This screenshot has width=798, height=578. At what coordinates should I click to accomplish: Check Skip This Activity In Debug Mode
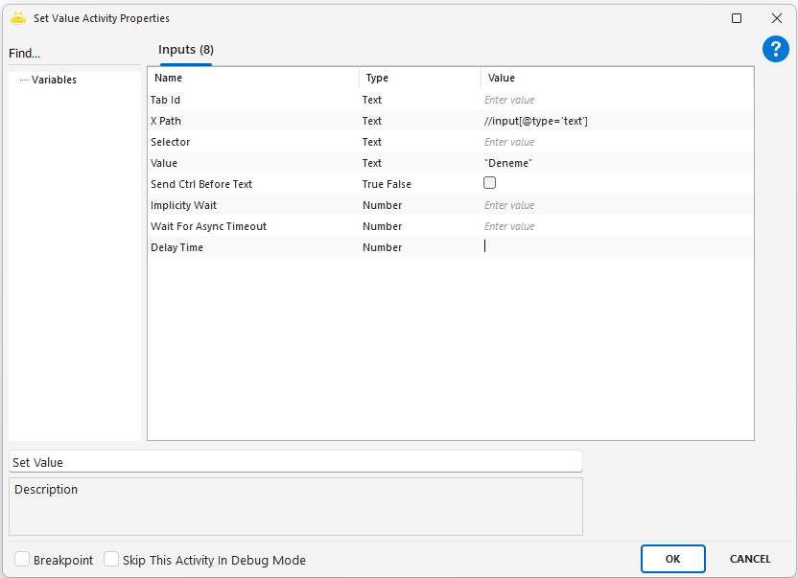[x=111, y=560]
